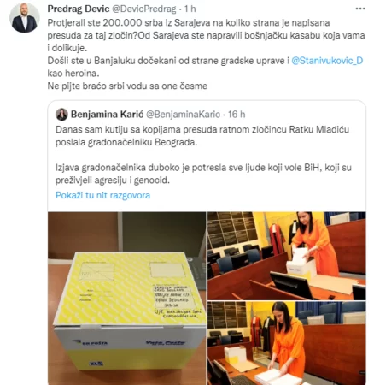This screenshot has height=385, width=374.
Task: Click quoted text 'Danas sam kutiju sa kopijama'
Action: tap(202, 129)
